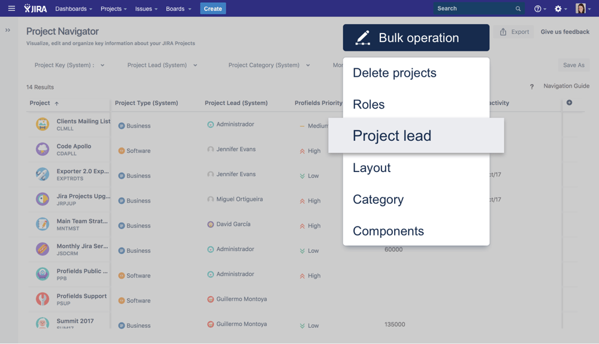This screenshot has width=599, height=344.
Task: Open the Give us feedback link
Action: pyautogui.click(x=565, y=32)
